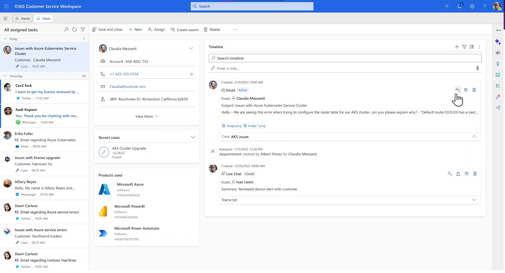
Task: Create a New record
Action: point(135,30)
